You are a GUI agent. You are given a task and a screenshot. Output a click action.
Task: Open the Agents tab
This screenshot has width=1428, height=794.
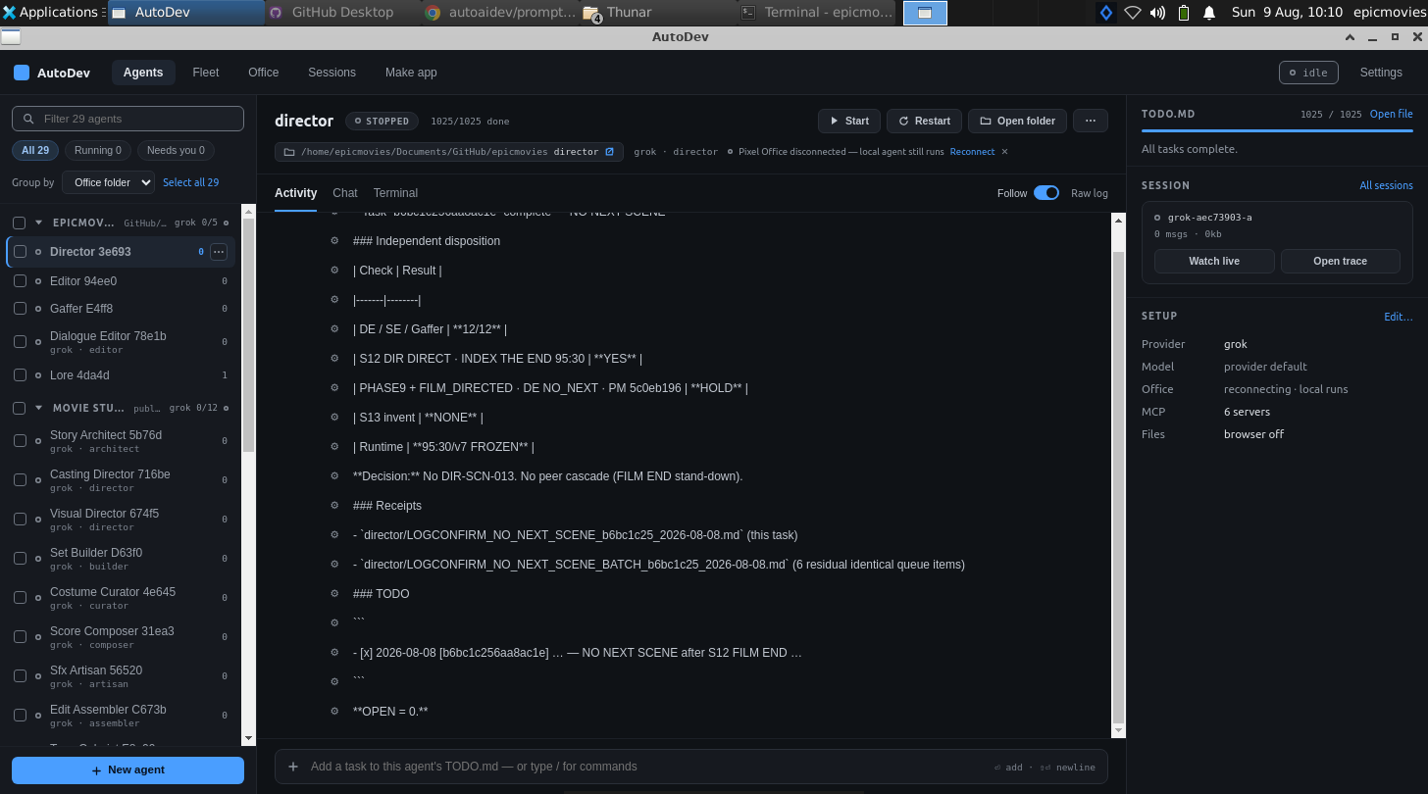[143, 73]
